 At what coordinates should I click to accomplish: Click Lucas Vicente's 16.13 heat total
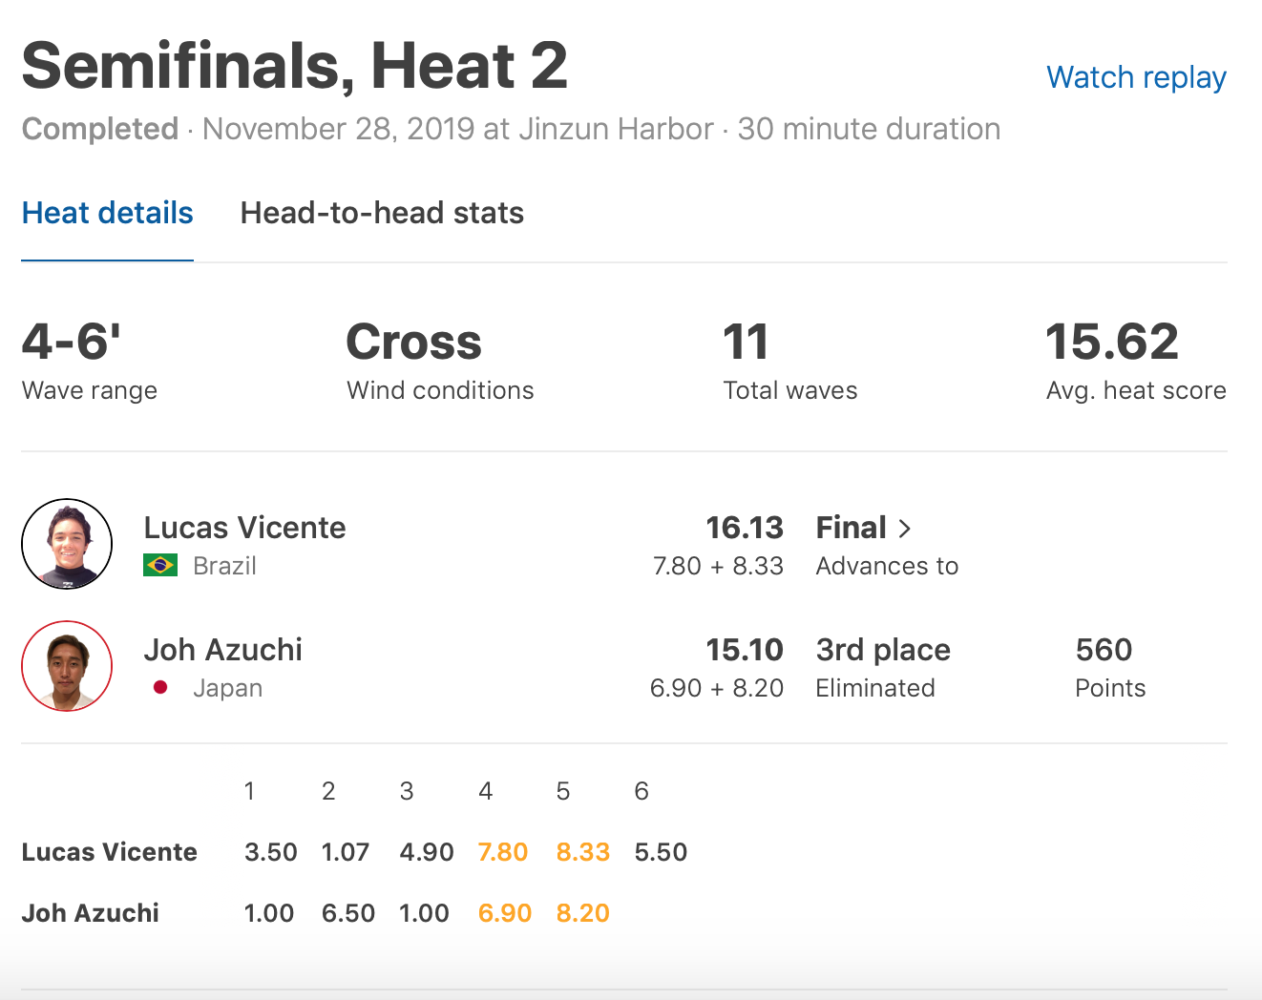(744, 528)
